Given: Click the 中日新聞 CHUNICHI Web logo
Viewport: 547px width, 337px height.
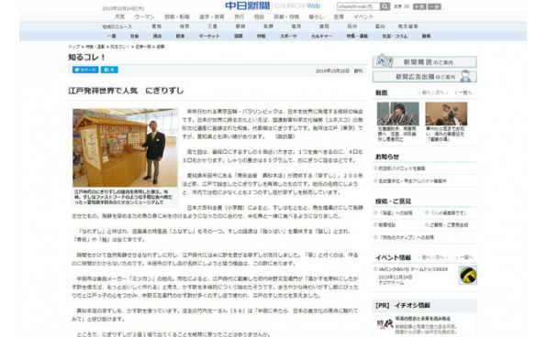Looking at the screenshot, I should [272, 5].
